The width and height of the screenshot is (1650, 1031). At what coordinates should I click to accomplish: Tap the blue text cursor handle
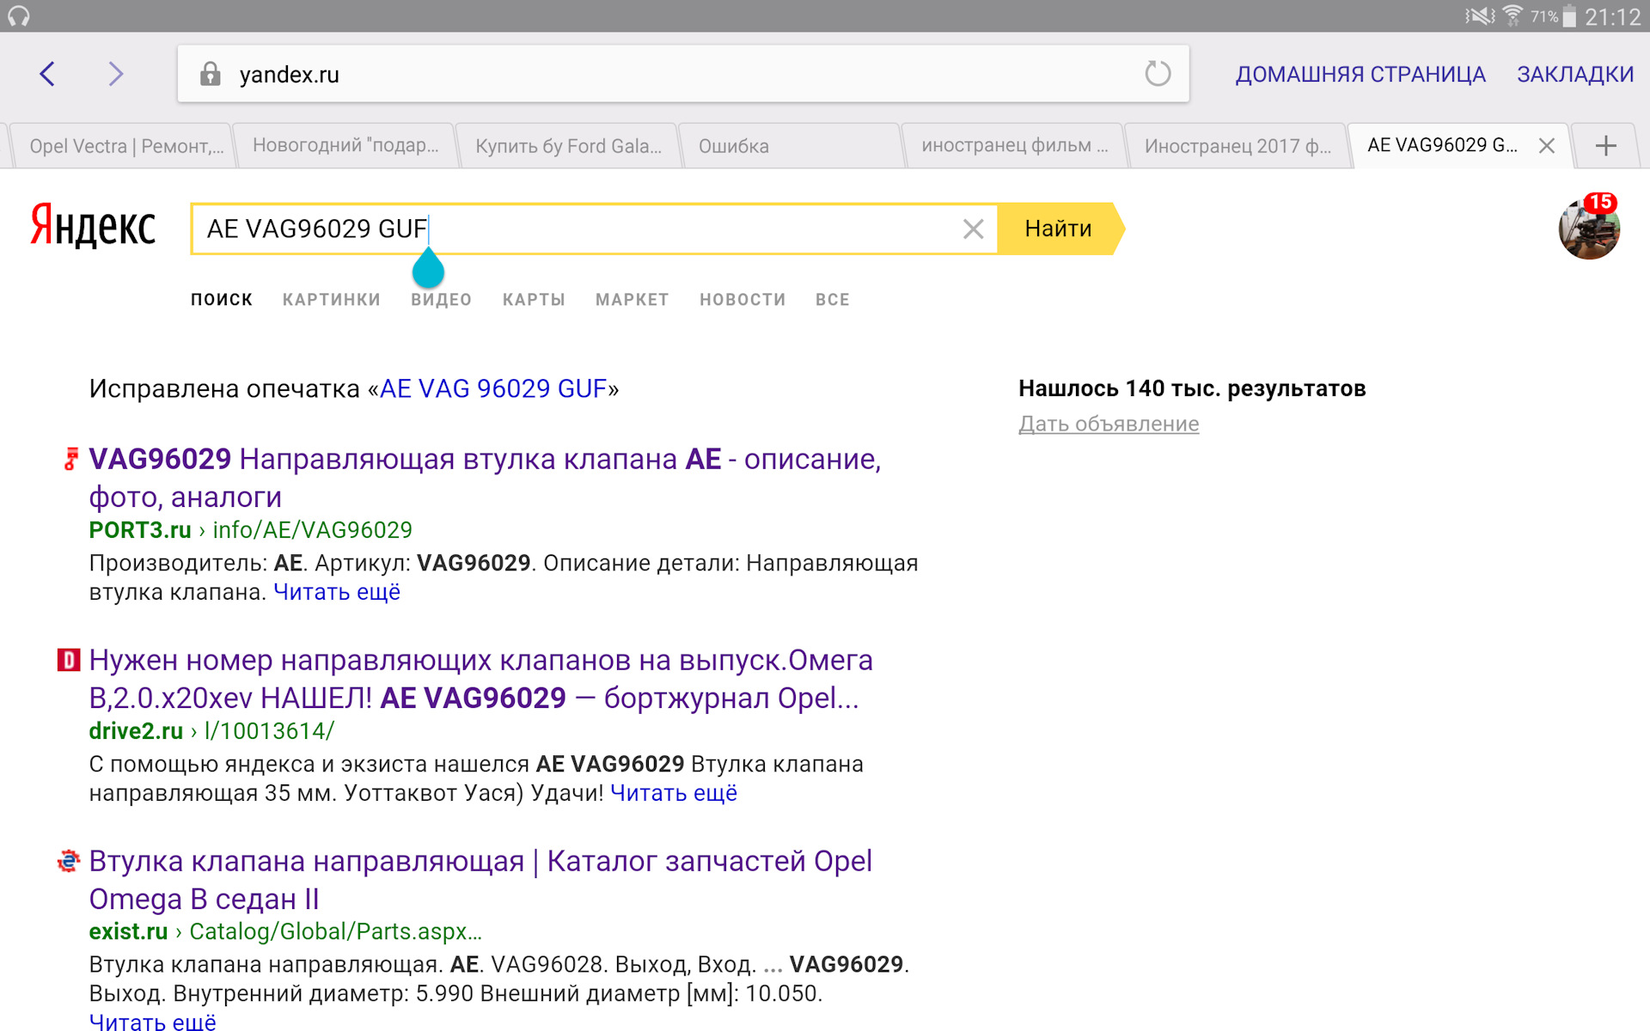[x=428, y=268]
